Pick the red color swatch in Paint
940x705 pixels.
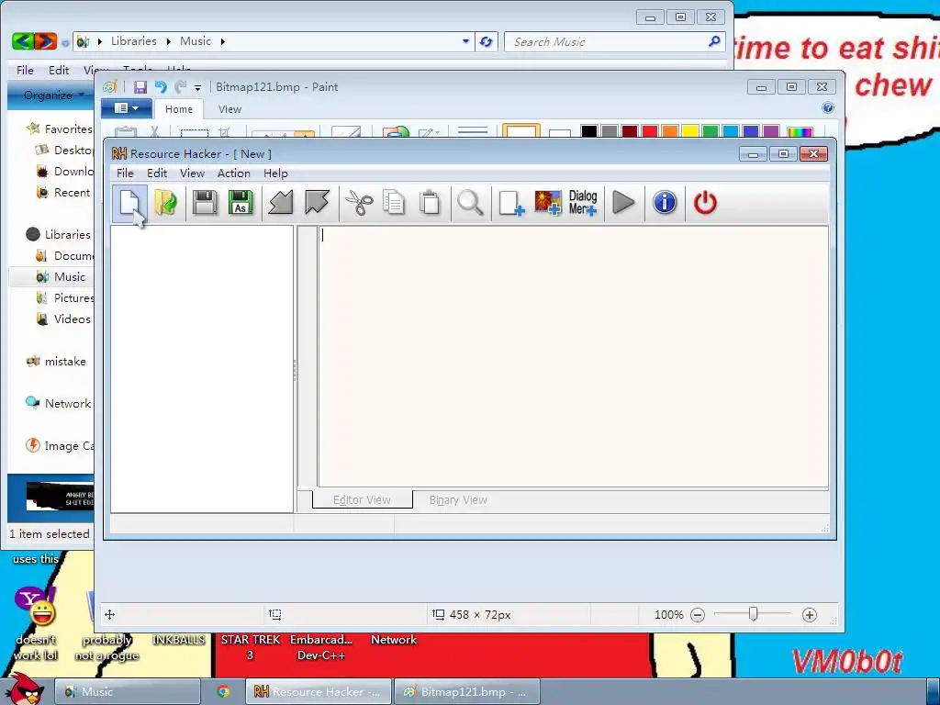(x=649, y=130)
